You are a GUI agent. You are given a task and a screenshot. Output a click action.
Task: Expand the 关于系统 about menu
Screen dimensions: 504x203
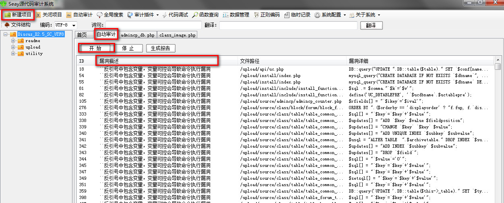(364, 15)
